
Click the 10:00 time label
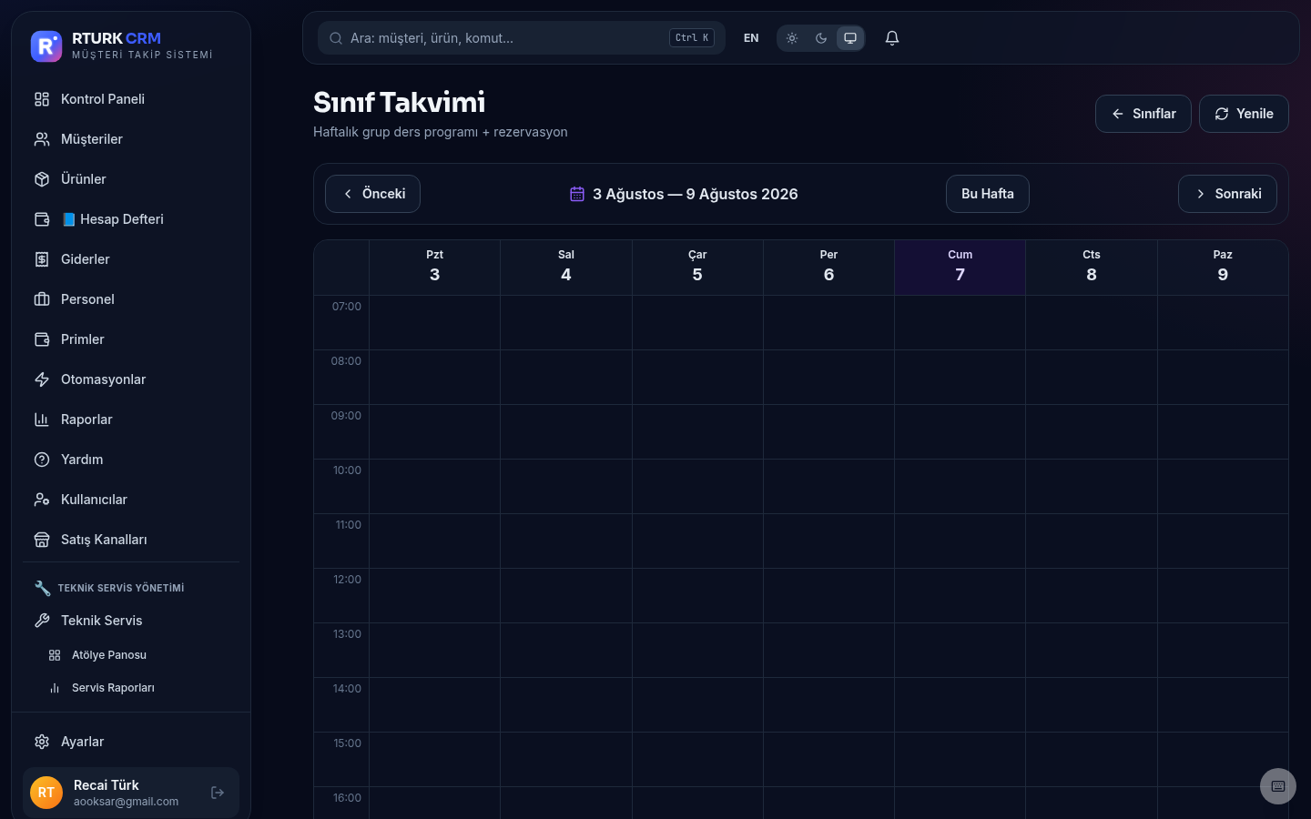(347, 470)
